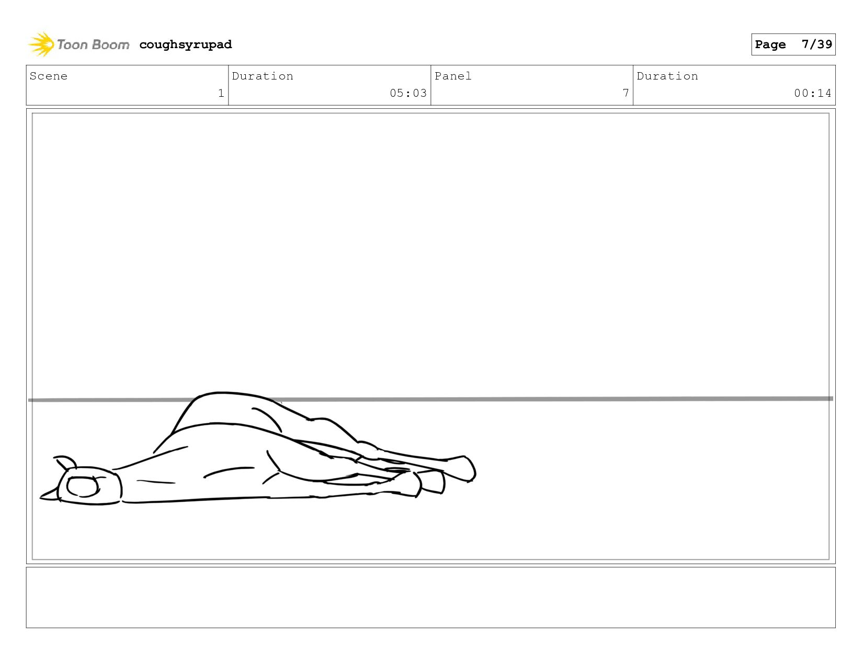The height and width of the screenshot is (667, 863).
Task: Click the empty notes box below the panel
Action: (430, 597)
